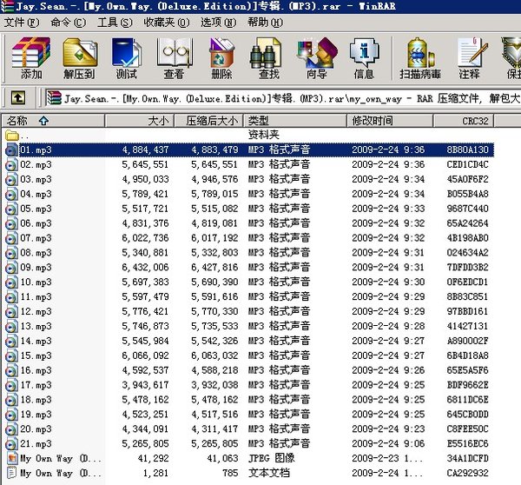Sort by Size (大小) column header

pos(140,121)
